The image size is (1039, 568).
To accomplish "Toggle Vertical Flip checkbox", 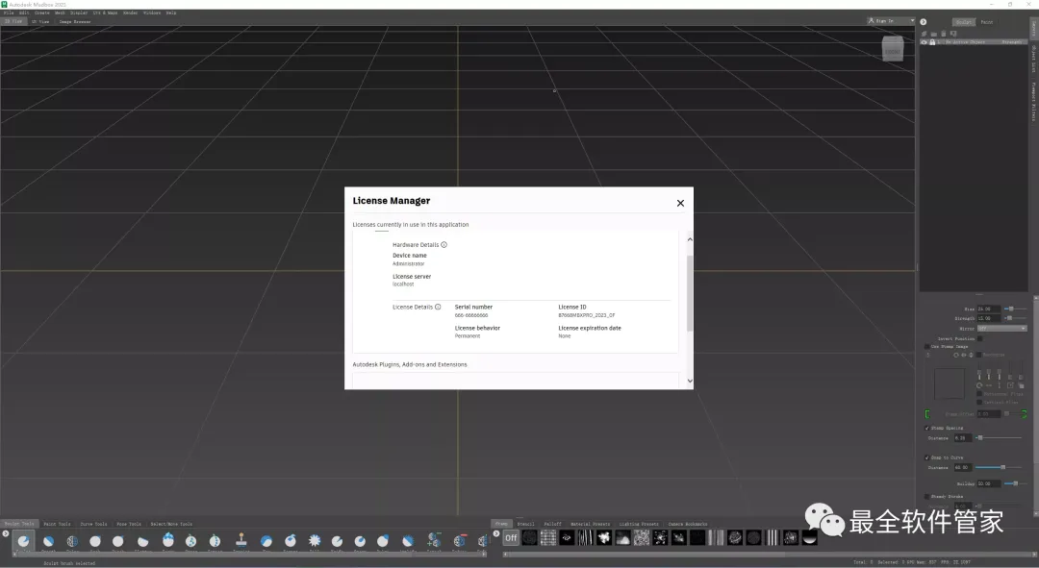I will [x=978, y=402].
